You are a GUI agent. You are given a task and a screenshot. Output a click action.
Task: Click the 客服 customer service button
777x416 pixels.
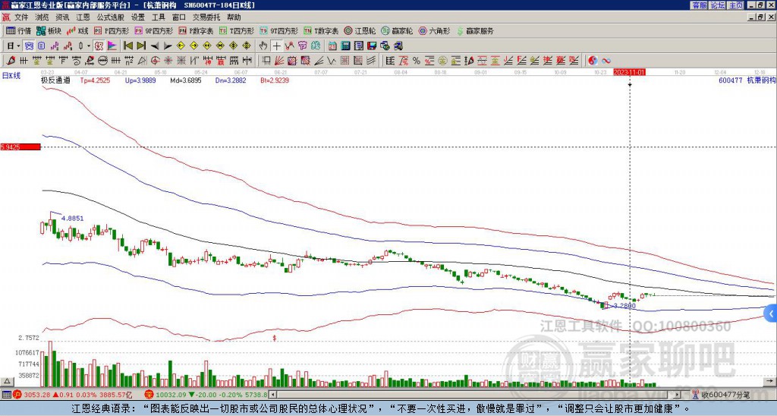[699, 5]
